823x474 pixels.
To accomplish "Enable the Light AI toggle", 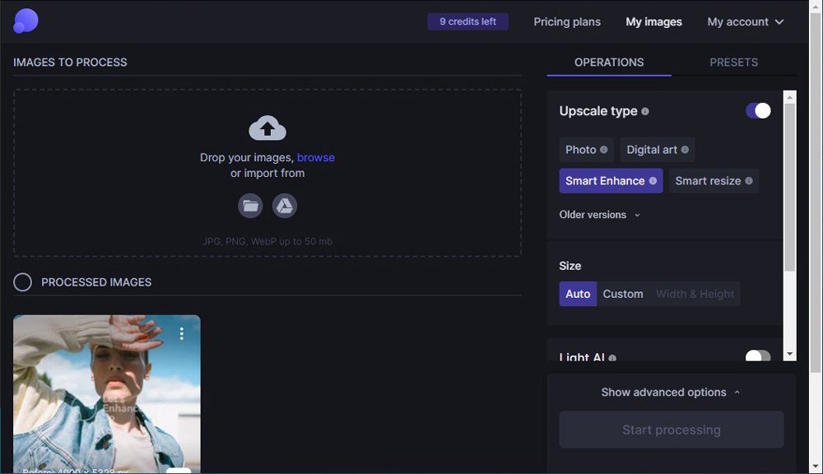I will click(x=758, y=356).
